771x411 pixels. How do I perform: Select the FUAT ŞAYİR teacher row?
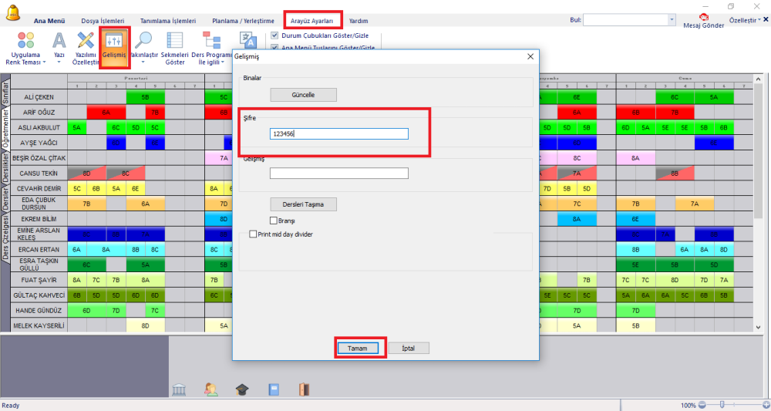pyautogui.click(x=39, y=280)
